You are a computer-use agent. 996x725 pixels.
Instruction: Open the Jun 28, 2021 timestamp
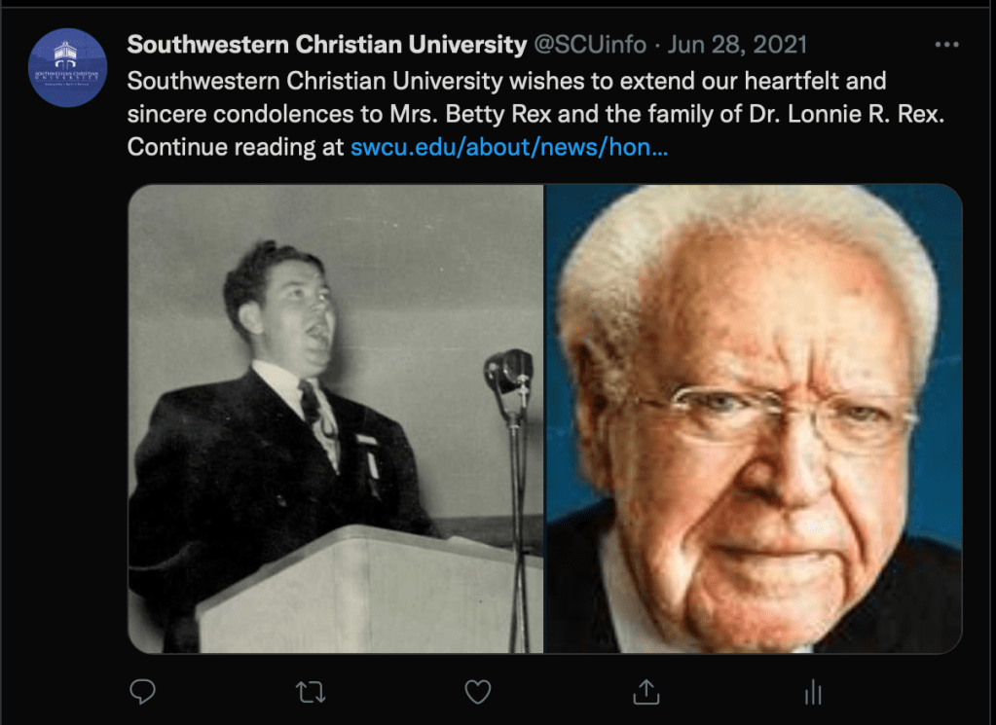[737, 45]
